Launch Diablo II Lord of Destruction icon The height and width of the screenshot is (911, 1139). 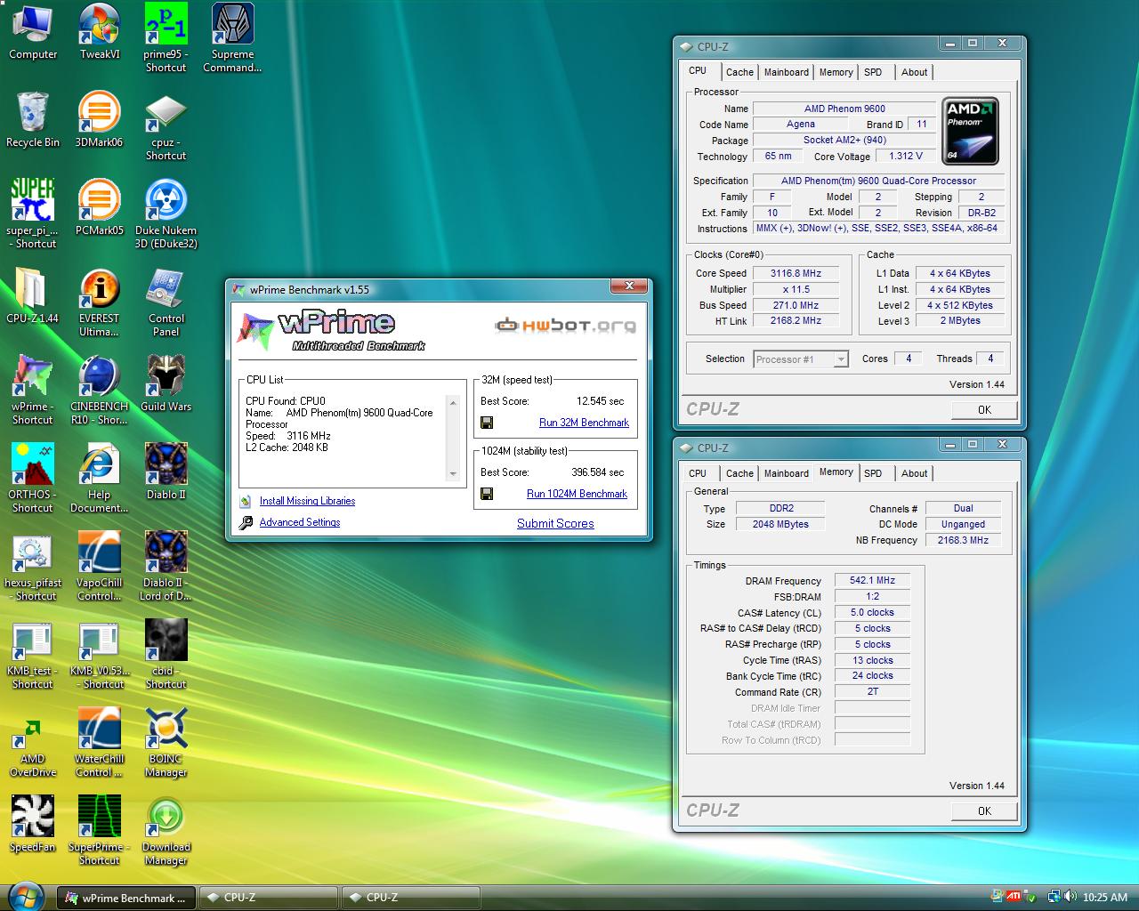(x=166, y=566)
